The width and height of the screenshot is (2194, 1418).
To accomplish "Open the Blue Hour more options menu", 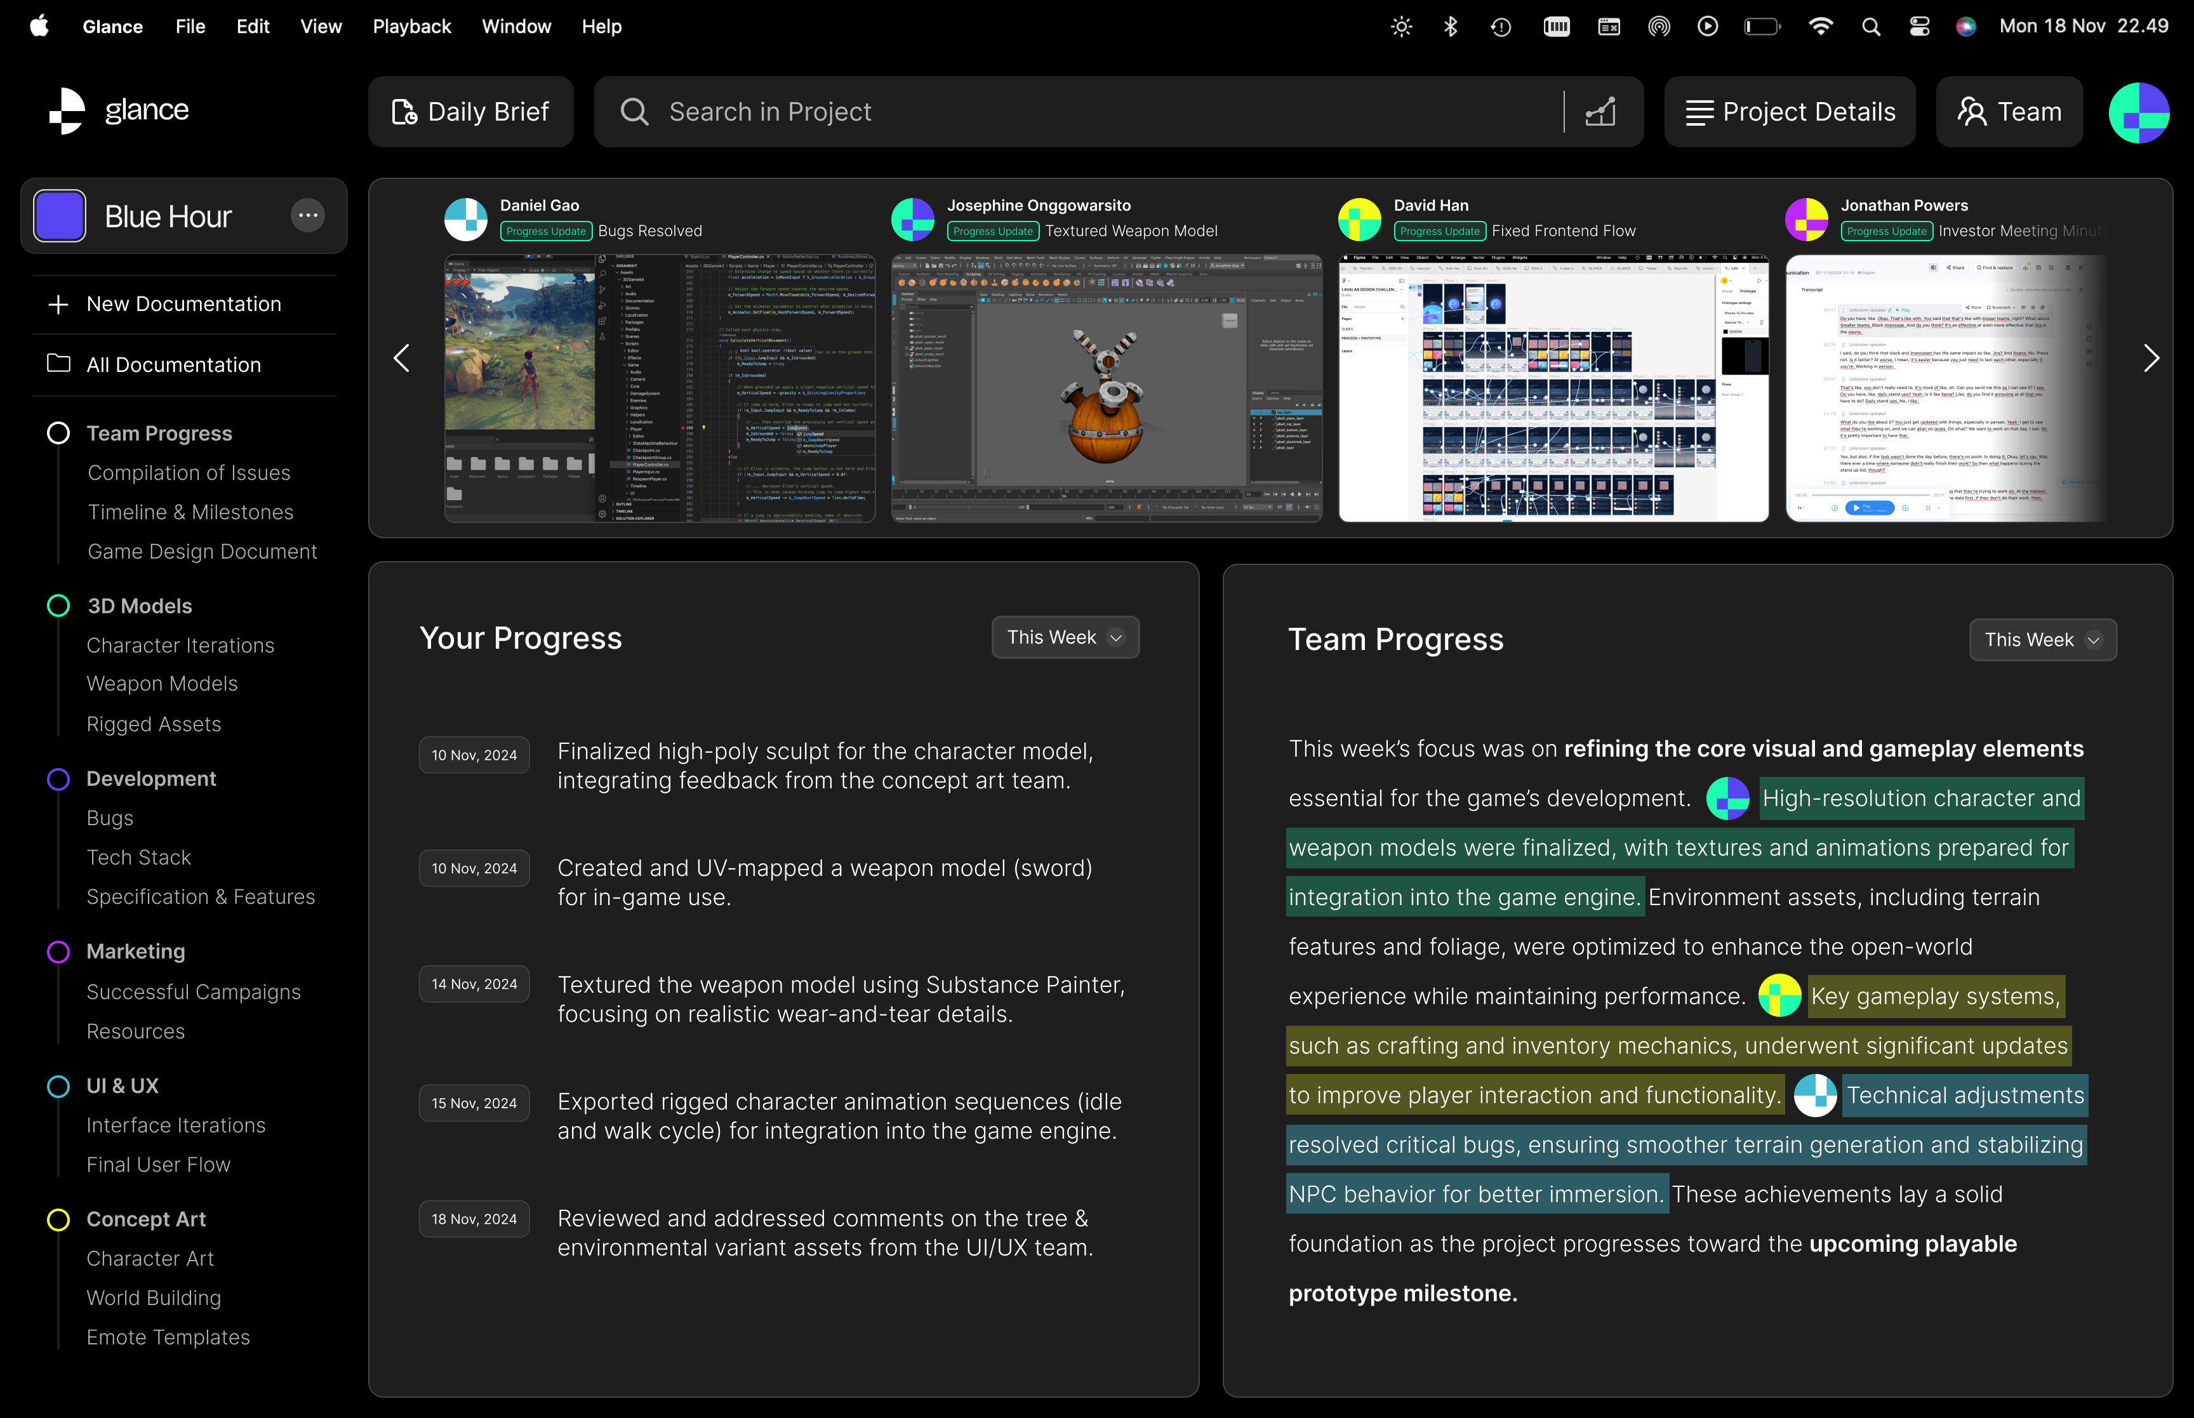I will pos(307,215).
